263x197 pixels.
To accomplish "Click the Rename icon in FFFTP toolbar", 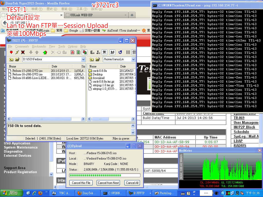I will 59,52.
